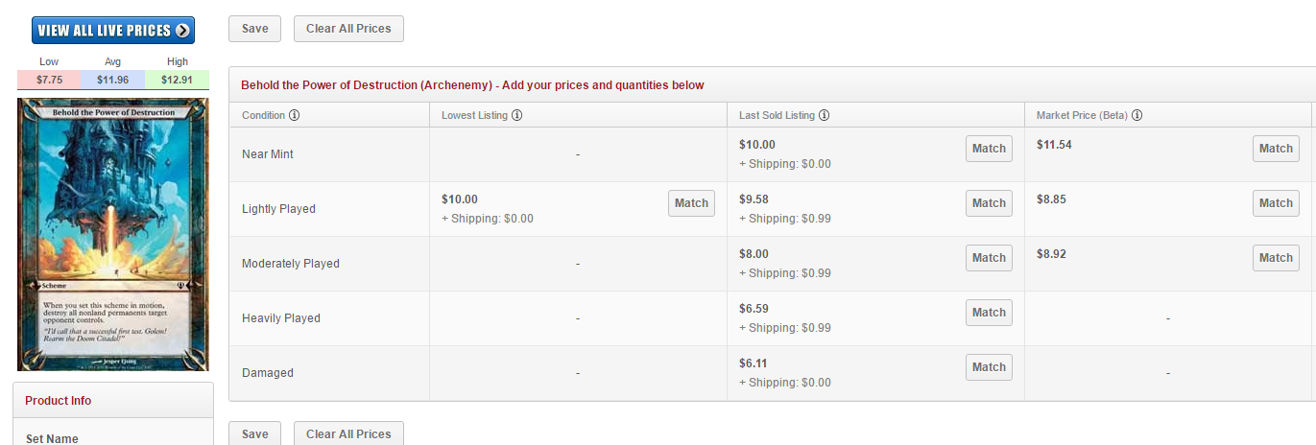Click the High price $12.91 box
This screenshot has width=1316, height=445.
pyautogui.click(x=177, y=80)
